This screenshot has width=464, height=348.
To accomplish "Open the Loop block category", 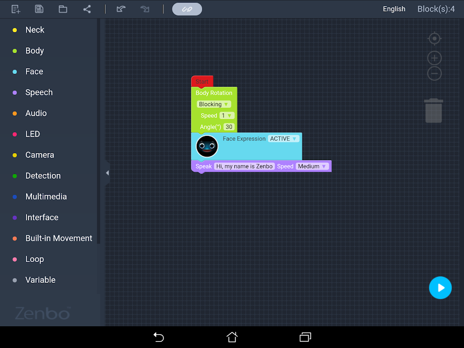I will 34,259.
